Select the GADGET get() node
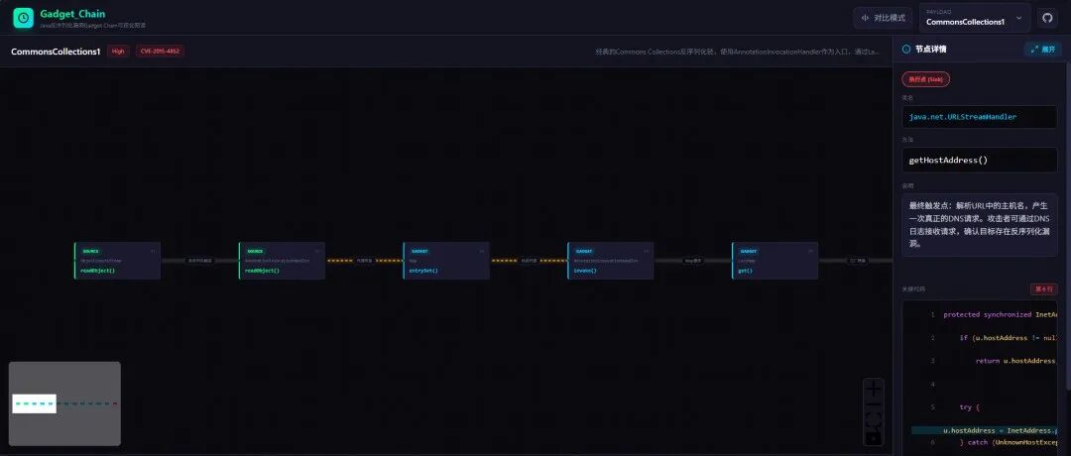Viewport: 1071px width, 456px height. coord(775,261)
